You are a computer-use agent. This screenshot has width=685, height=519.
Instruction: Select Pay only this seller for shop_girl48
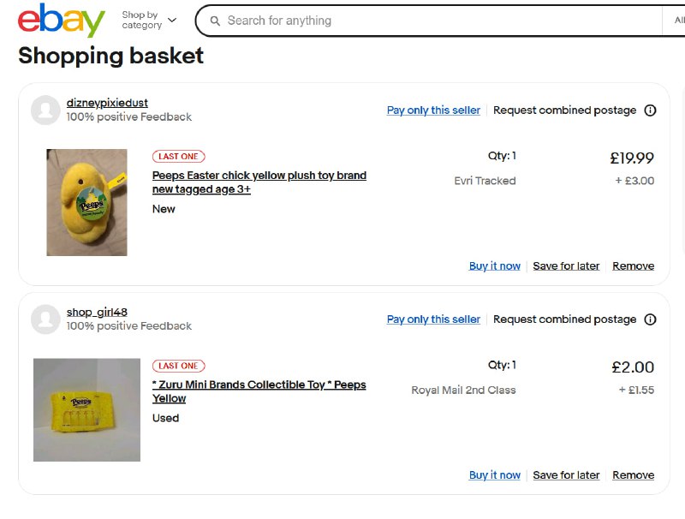[x=433, y=319]
